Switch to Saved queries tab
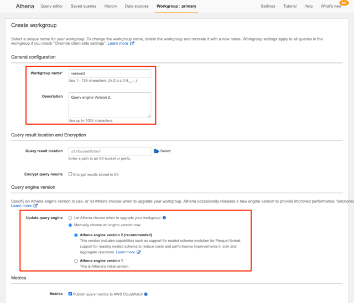This screenshot has width=354, height=303. (x=84, y=6)
